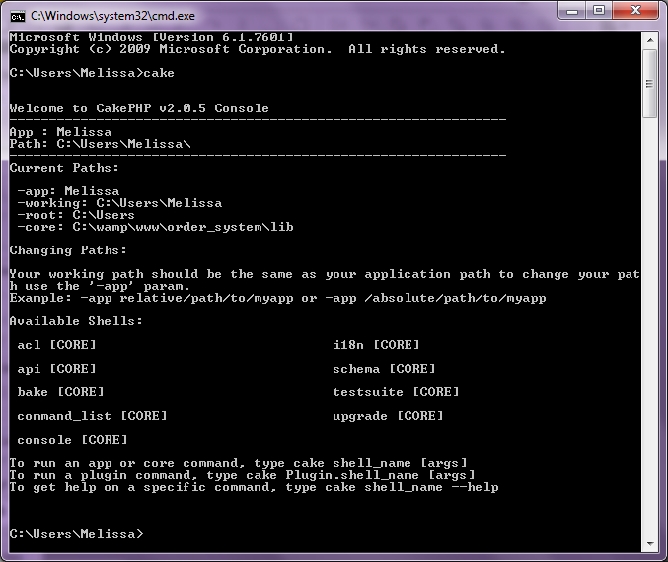Click the 'Example: -app relative/path/to/myapp' line
The width and height of the screenshot is (668, 562).
[278, 298]
